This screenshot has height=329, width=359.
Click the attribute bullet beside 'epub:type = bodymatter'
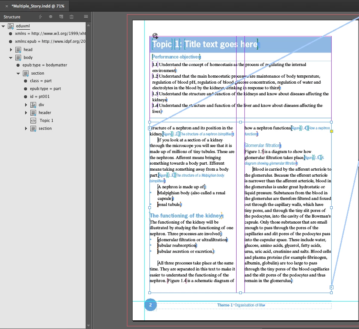[x=18, y=65]
